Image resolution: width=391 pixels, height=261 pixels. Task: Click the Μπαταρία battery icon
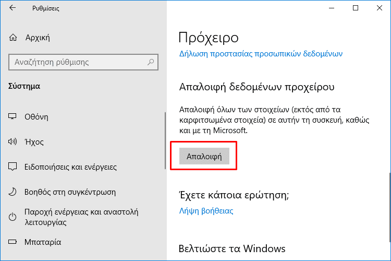(x=13, y=242)
